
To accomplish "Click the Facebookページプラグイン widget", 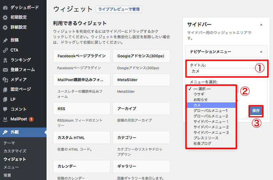I will point(82,56).
